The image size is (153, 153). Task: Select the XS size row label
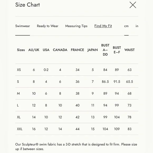[19, 70]
